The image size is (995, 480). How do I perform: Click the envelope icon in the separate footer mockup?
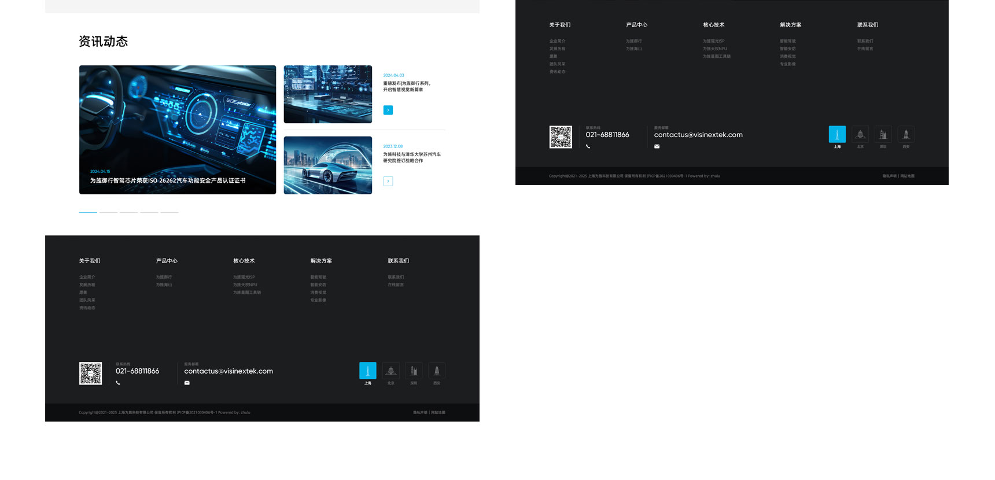coord(657,146)
